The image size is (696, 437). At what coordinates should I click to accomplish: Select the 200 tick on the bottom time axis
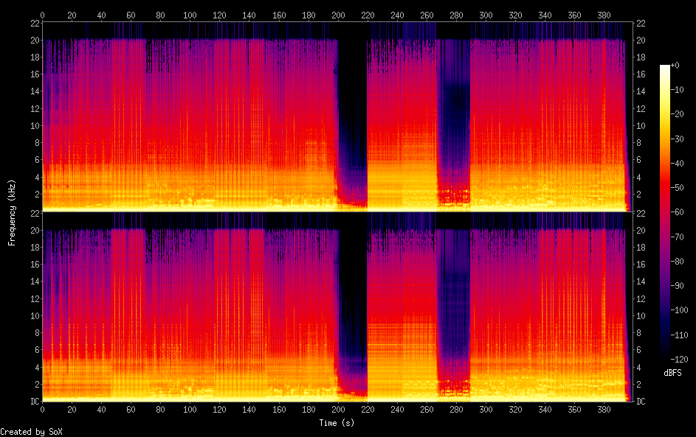(x=338, y=410)
